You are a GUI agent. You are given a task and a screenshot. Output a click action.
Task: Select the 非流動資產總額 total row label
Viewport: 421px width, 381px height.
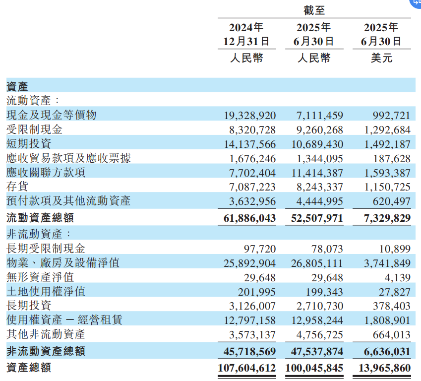coord(46,351)
